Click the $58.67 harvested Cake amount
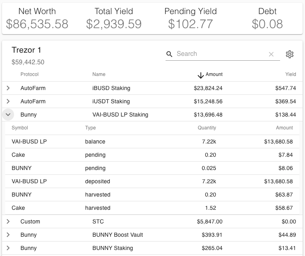Screen dimensions: 305x256 [x=284, y=208]
